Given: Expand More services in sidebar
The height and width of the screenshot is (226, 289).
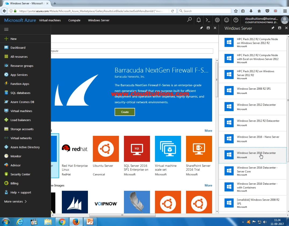Looking at the screenshot, I should 16,201.
